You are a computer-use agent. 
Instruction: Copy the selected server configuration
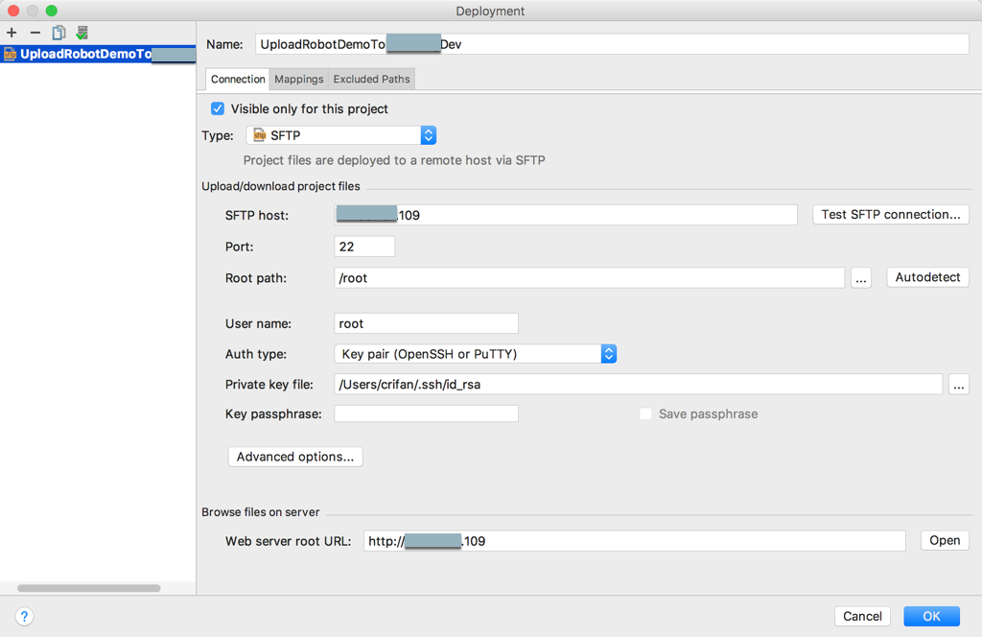point(58,33)
